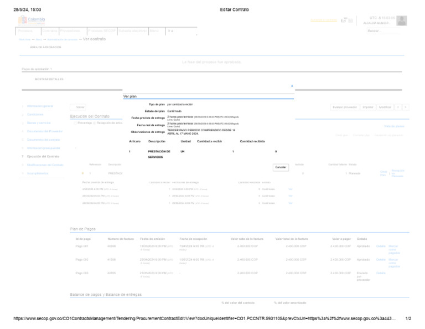
Task: Click the previous arrow button
Action: [x=398, y=107]
